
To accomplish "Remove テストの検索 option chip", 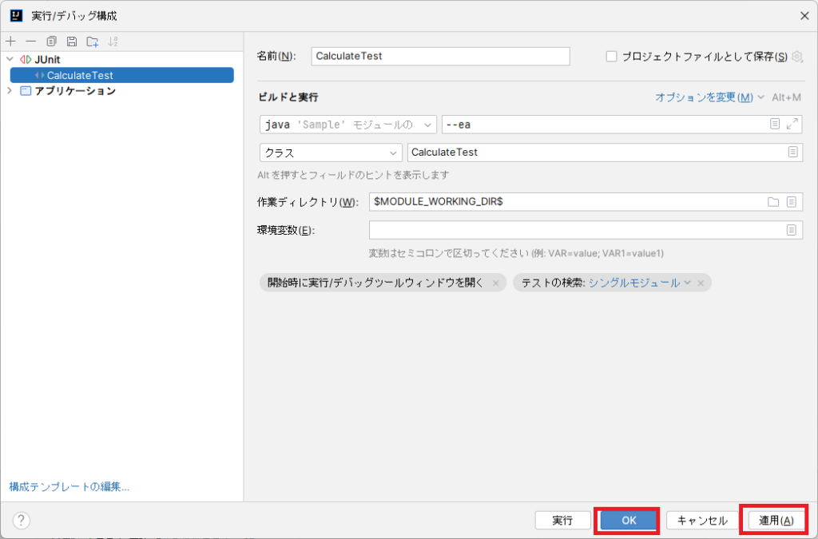I will 701,283.
